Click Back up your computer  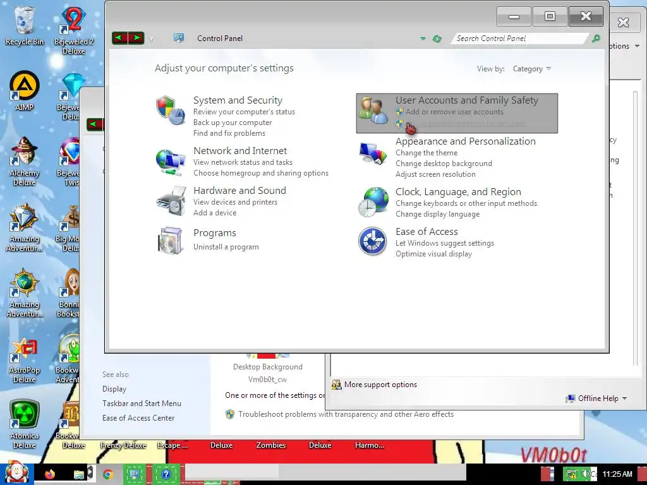pyautogui.click(x=233, y=123)
